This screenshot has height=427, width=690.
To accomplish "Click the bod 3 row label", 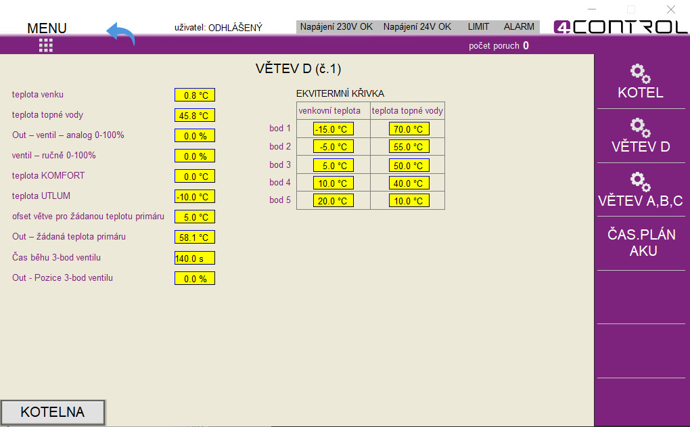I will tap(280, 164).
